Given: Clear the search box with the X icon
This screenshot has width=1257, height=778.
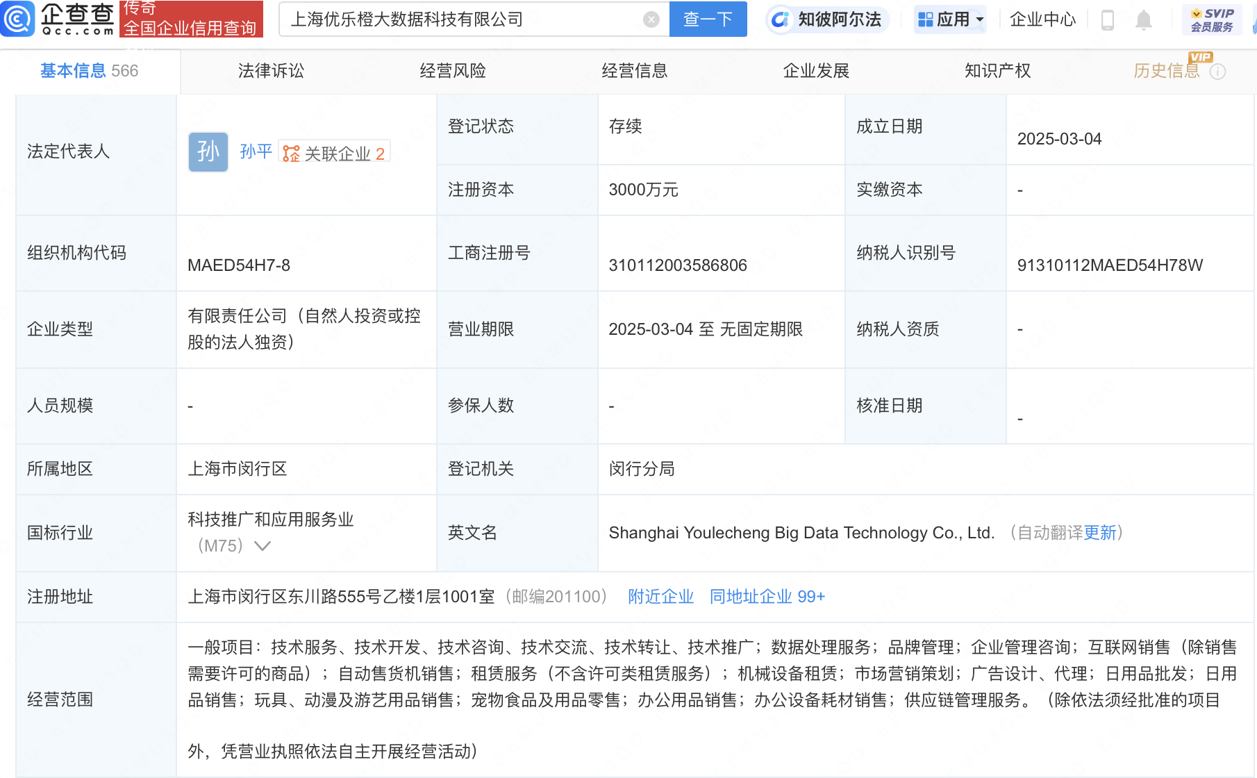Looking at the screenshot, I should click(651, 19).
